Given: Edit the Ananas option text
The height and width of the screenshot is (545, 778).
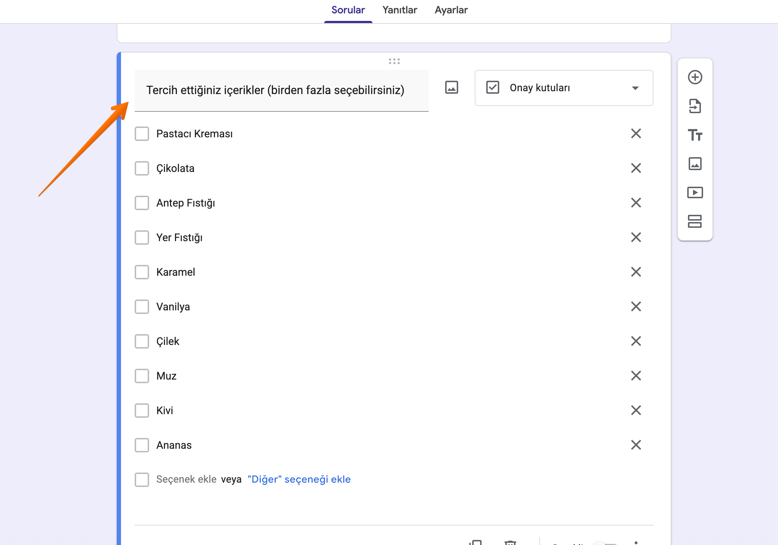Looking at the screenshot, I should tap(174, 445).
